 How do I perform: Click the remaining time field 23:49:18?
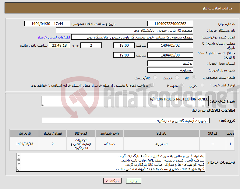click(59, 45)
